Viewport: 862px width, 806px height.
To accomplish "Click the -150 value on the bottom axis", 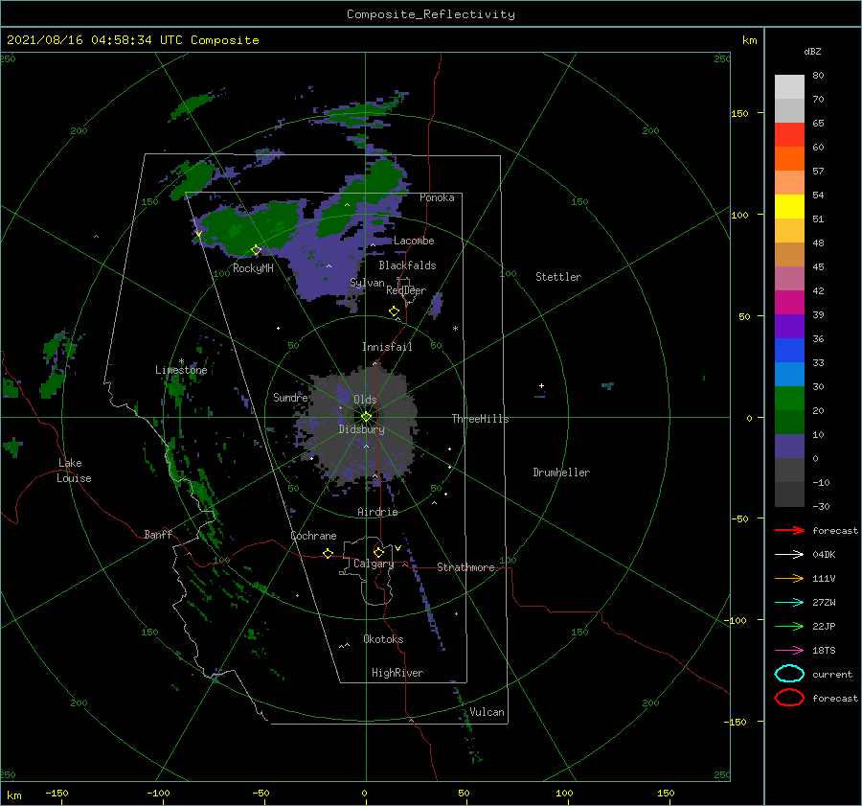I will pyautogui.click(x=57, y=793).
